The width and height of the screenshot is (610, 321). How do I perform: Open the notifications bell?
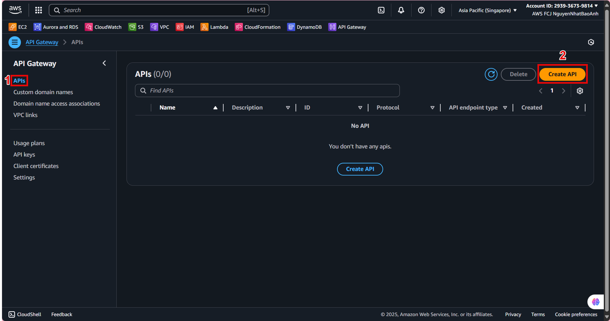coord(401,10)
